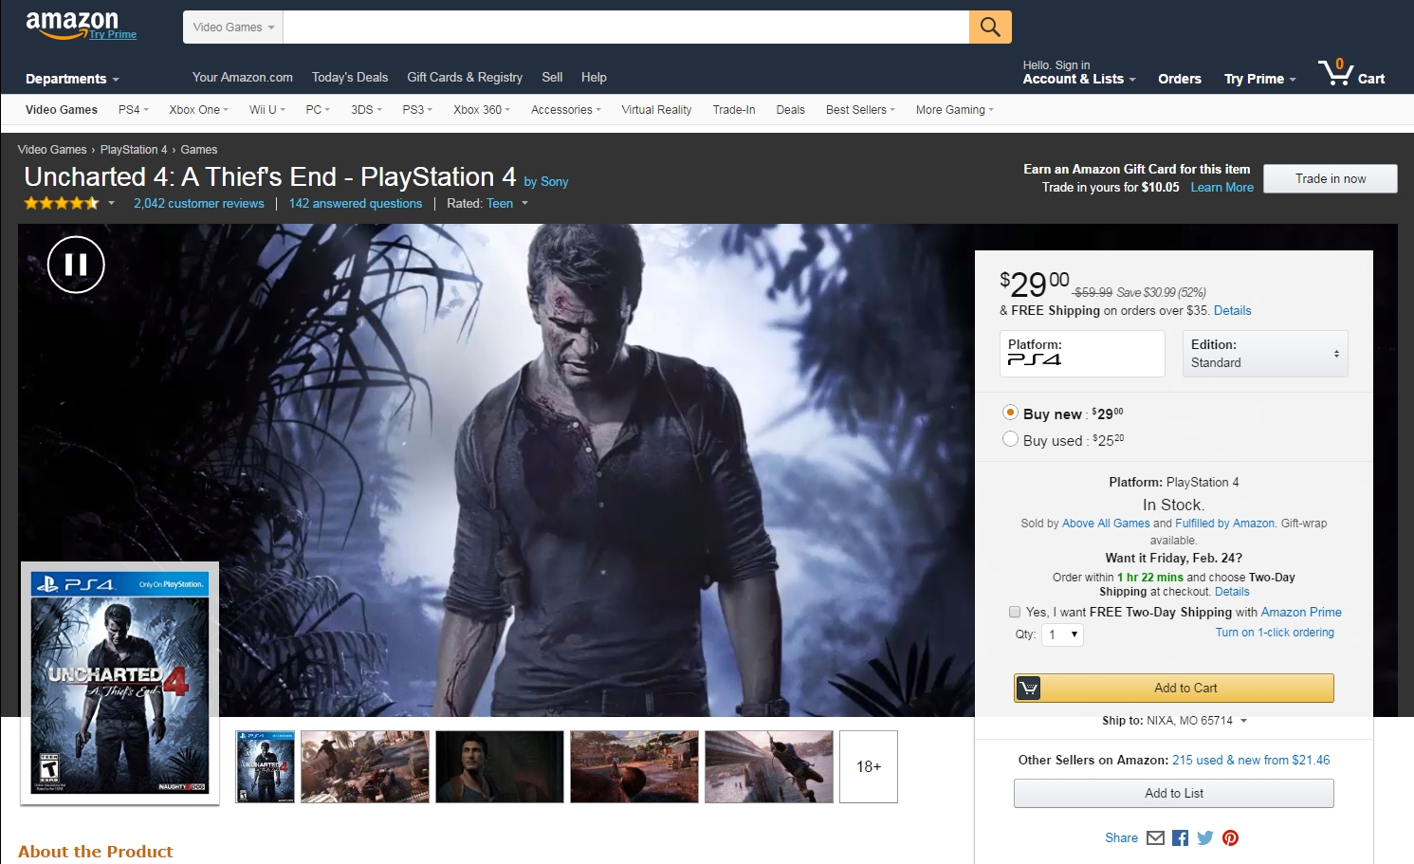Open the Xbox 360 submenu
Viewport: 1414px width, 864px height.
[482, 110]
